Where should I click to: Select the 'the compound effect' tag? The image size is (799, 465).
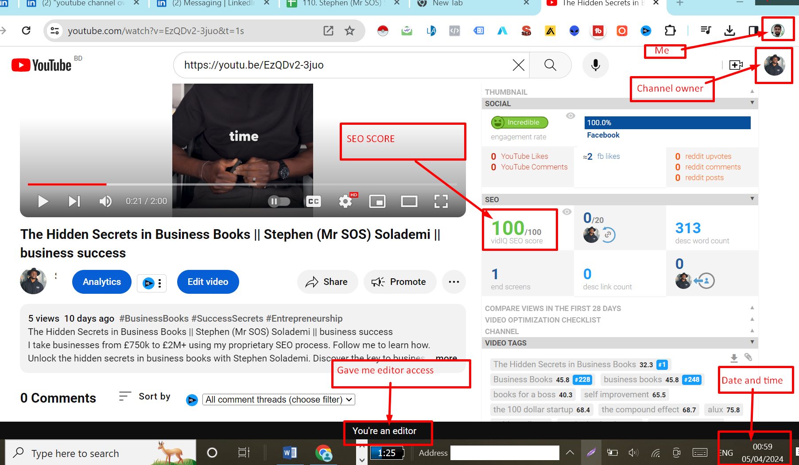[x=648, y=410]
